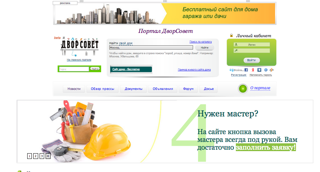320x172 pixels.
Task: Click the green arrow icon beside О портале
Action: coord(243,89)
